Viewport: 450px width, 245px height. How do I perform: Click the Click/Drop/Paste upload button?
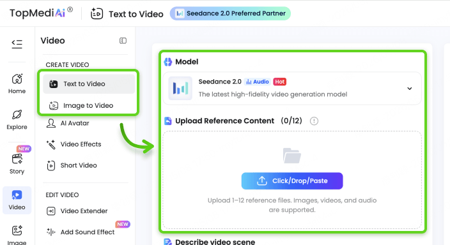point(292,181)
